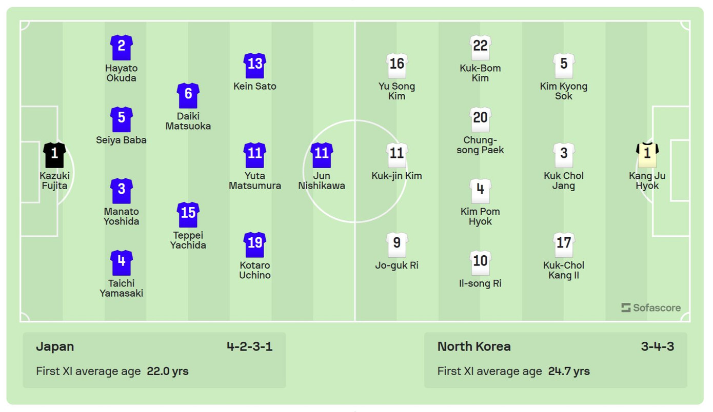Select the North Korea team name
The height and width of the screenshot is (412, 713).
(474, 346)
